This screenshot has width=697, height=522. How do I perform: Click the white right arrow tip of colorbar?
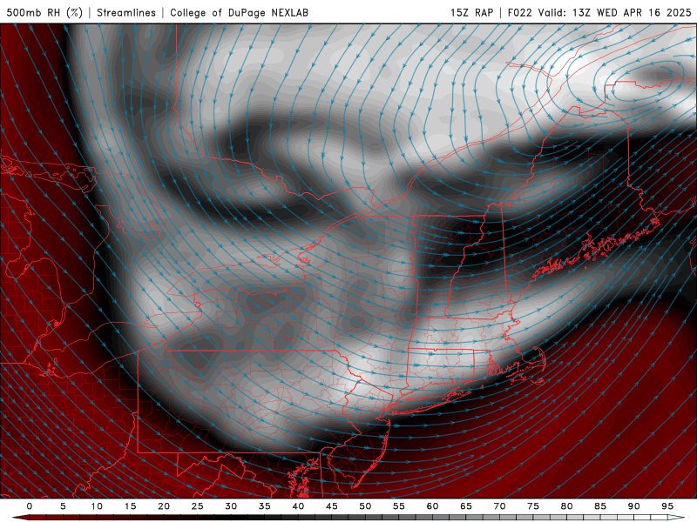(x=676, y=518)
